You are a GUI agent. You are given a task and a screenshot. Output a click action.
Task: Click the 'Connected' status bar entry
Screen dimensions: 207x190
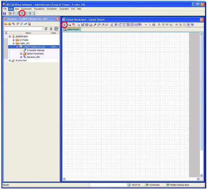click(x=153, y=185)
